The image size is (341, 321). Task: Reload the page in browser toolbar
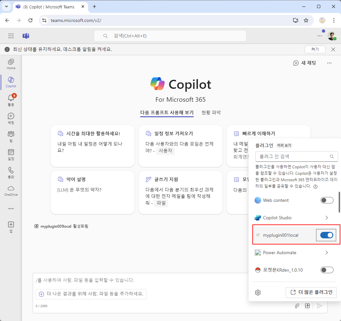coord(30,20)
